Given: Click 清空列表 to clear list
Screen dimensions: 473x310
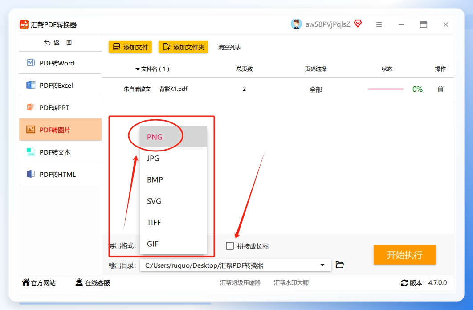Looking at the screenshot, I should pyautogui.click(x=230, y=47).
